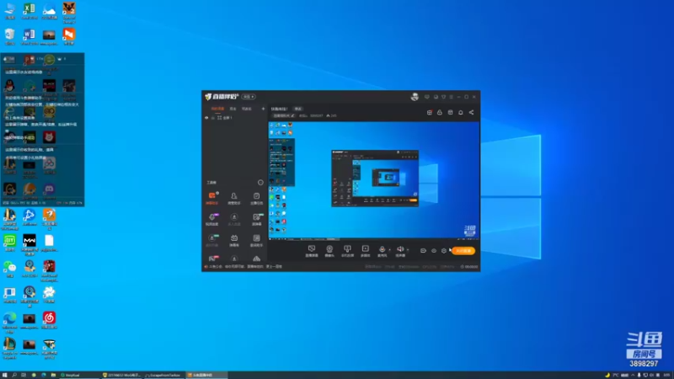Open the rightmost tool in the third toolbox row
Image resolution: width=674 pixels, height=379 pixels.
click(x=256, y=240)
